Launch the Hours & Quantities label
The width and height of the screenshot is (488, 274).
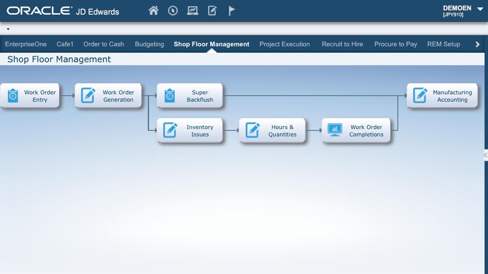[282, 131]
